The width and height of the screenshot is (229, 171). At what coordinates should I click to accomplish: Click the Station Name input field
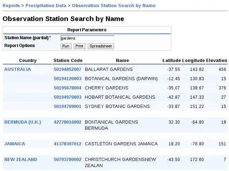click(87, 38)
